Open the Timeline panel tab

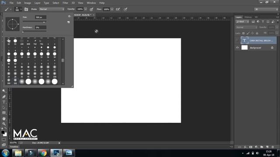click(x=14, y=147)
